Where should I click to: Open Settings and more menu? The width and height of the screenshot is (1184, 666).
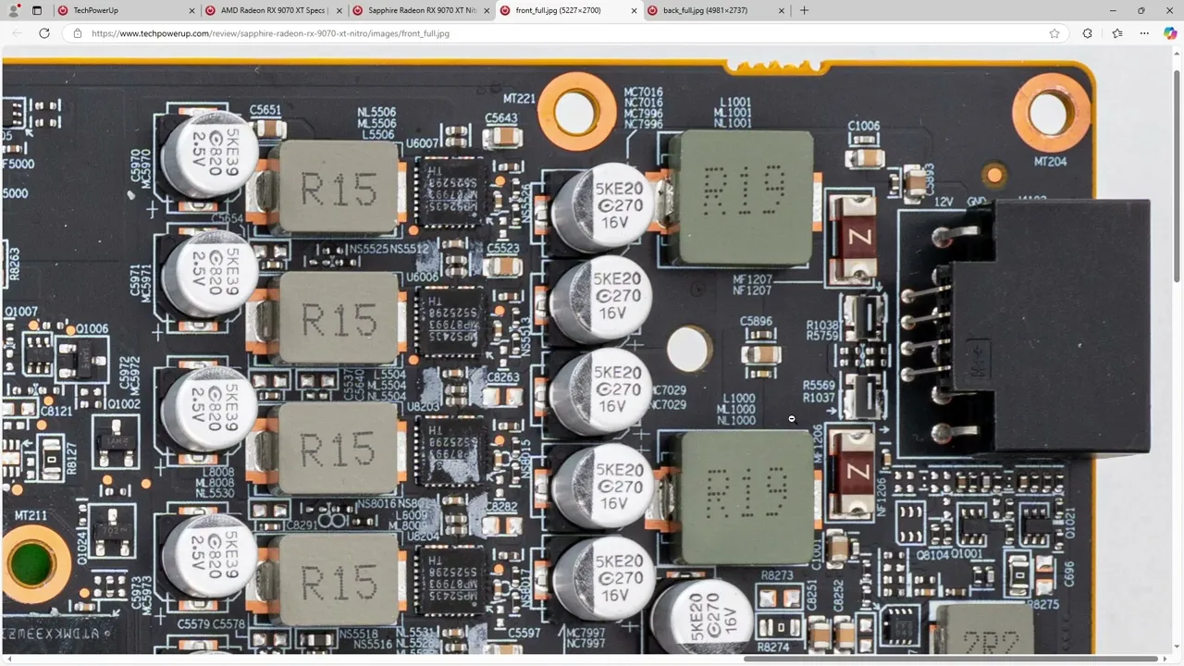[1144, 33]
